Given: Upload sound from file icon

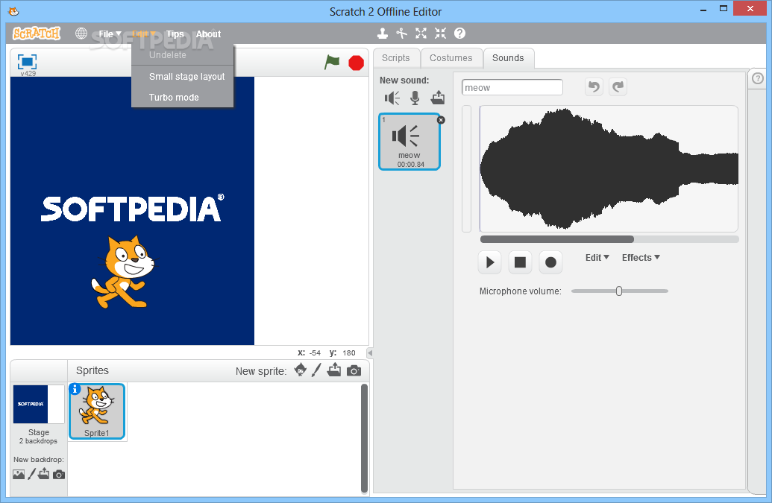Looking at the screenshot, I should coord(438,98).
